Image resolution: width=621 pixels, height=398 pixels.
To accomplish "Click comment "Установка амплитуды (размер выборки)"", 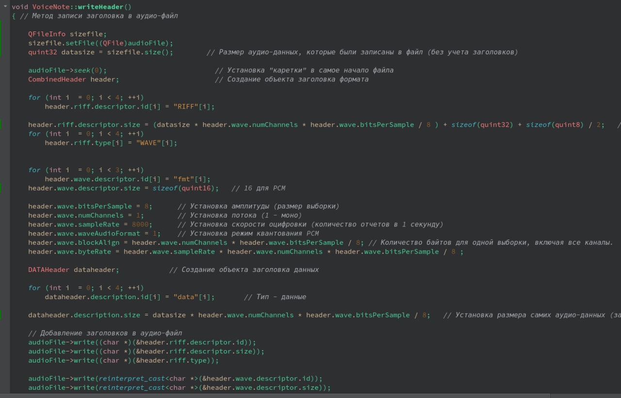I will [x=258, y=207].
